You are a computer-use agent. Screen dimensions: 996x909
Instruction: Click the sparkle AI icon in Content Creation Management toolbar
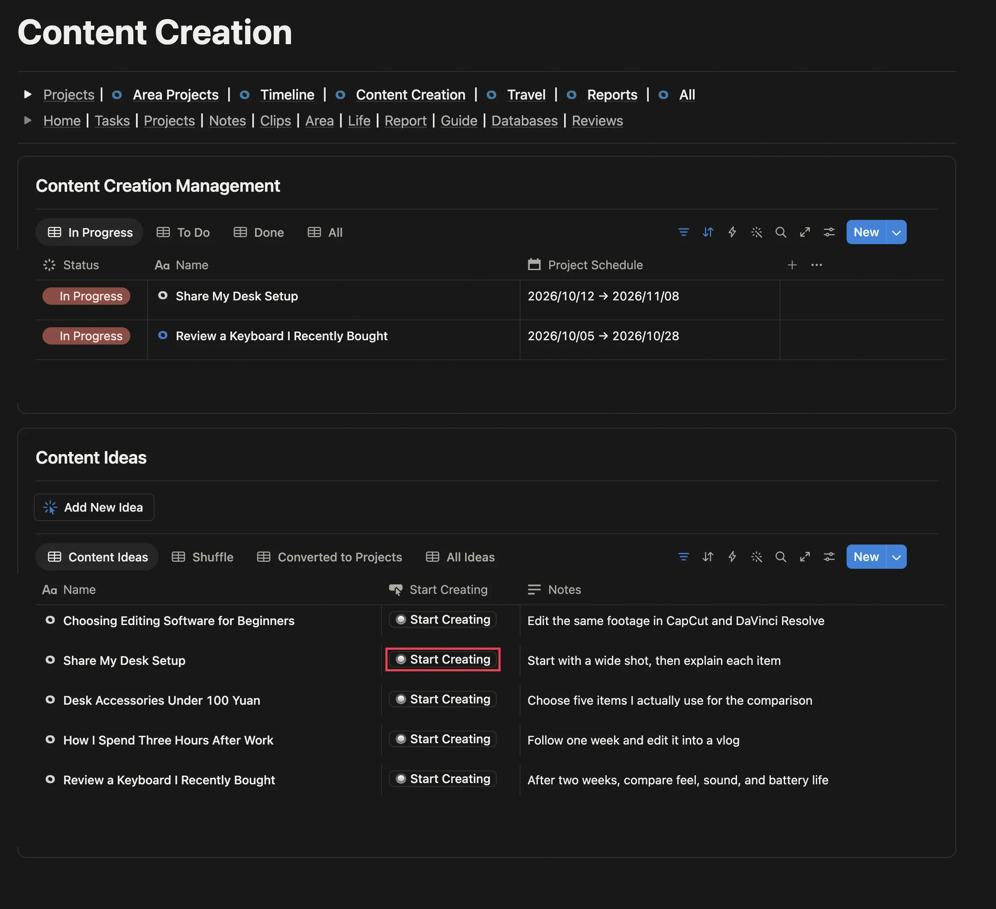757,232
